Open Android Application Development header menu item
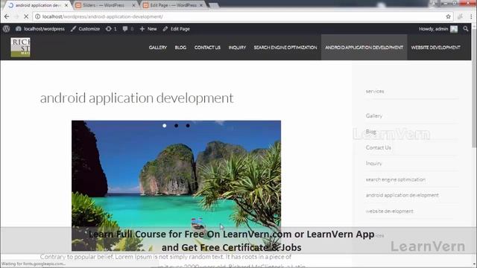Screen dimensions: 477x268 [x=364, y=48]
